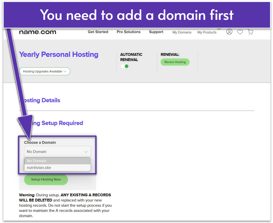
Task: Open the Support menu
Action: tap(156, 32)
